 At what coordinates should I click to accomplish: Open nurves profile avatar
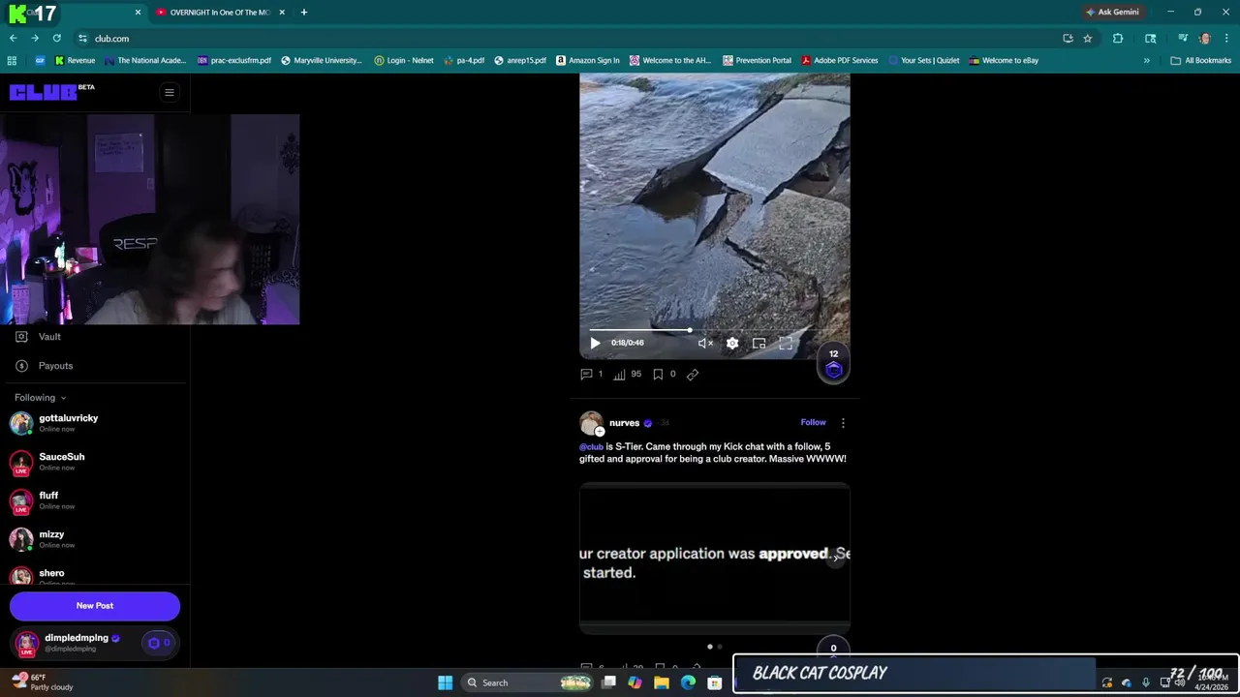(591, 423)
